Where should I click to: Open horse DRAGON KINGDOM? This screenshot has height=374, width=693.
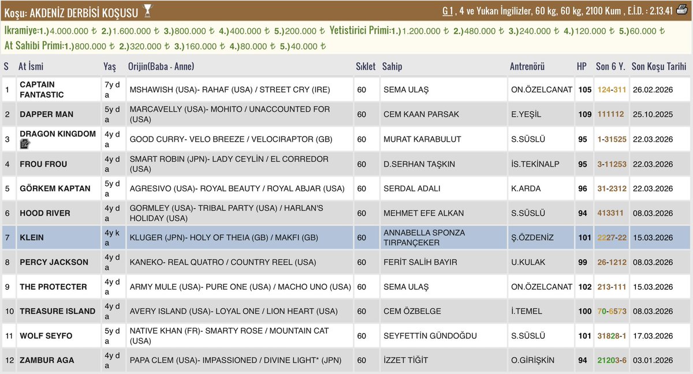point(58,134)
